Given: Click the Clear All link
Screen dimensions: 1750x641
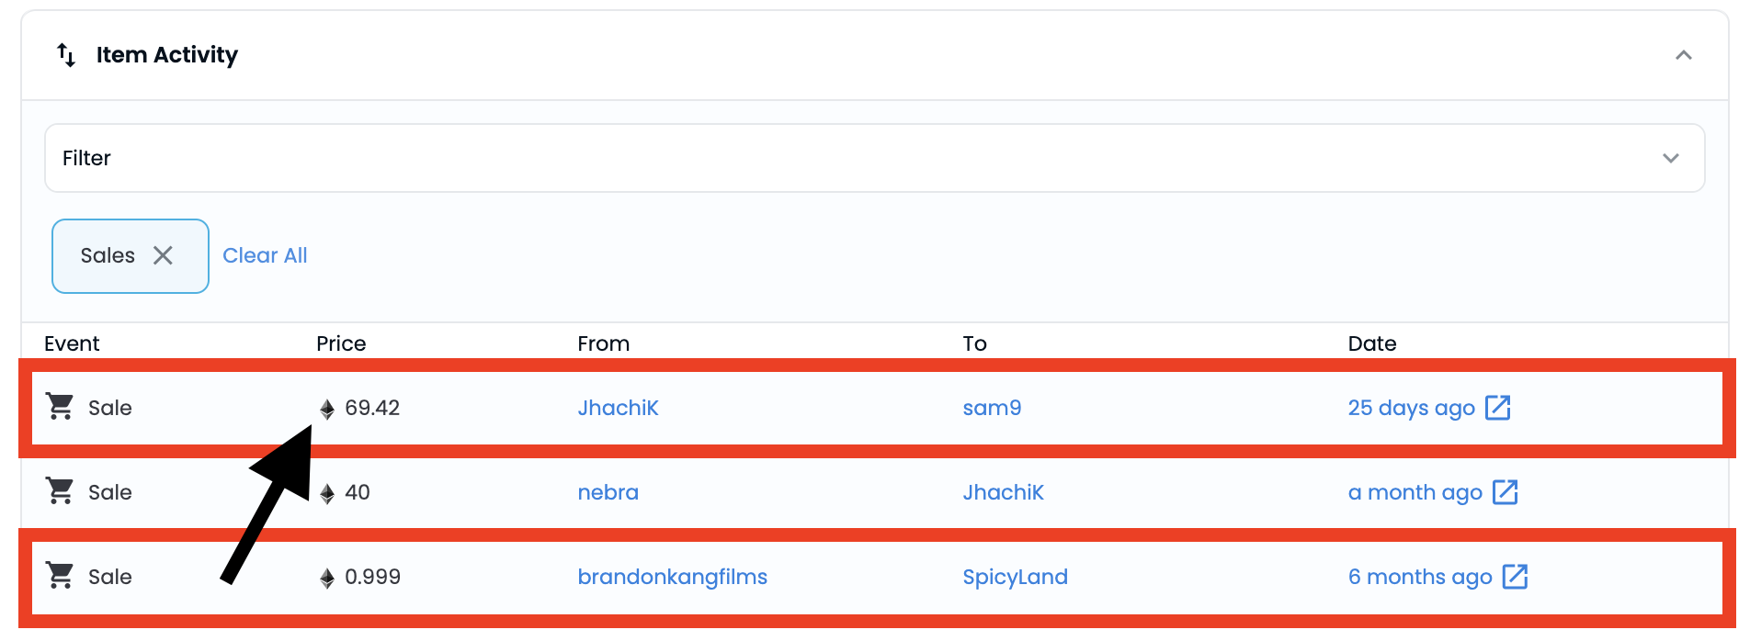Looking at the screenshot, I should [x=265, y=255].
